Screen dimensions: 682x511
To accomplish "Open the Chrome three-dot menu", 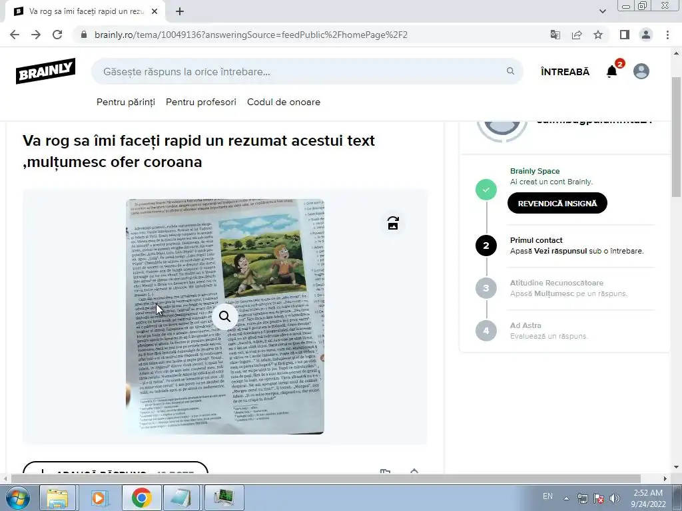I will point(667,35).
